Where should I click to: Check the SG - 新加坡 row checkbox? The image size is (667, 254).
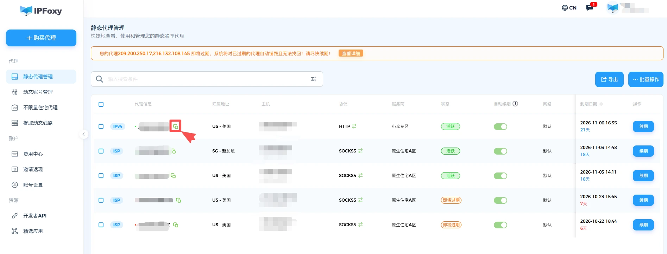(x=101, y=151)
